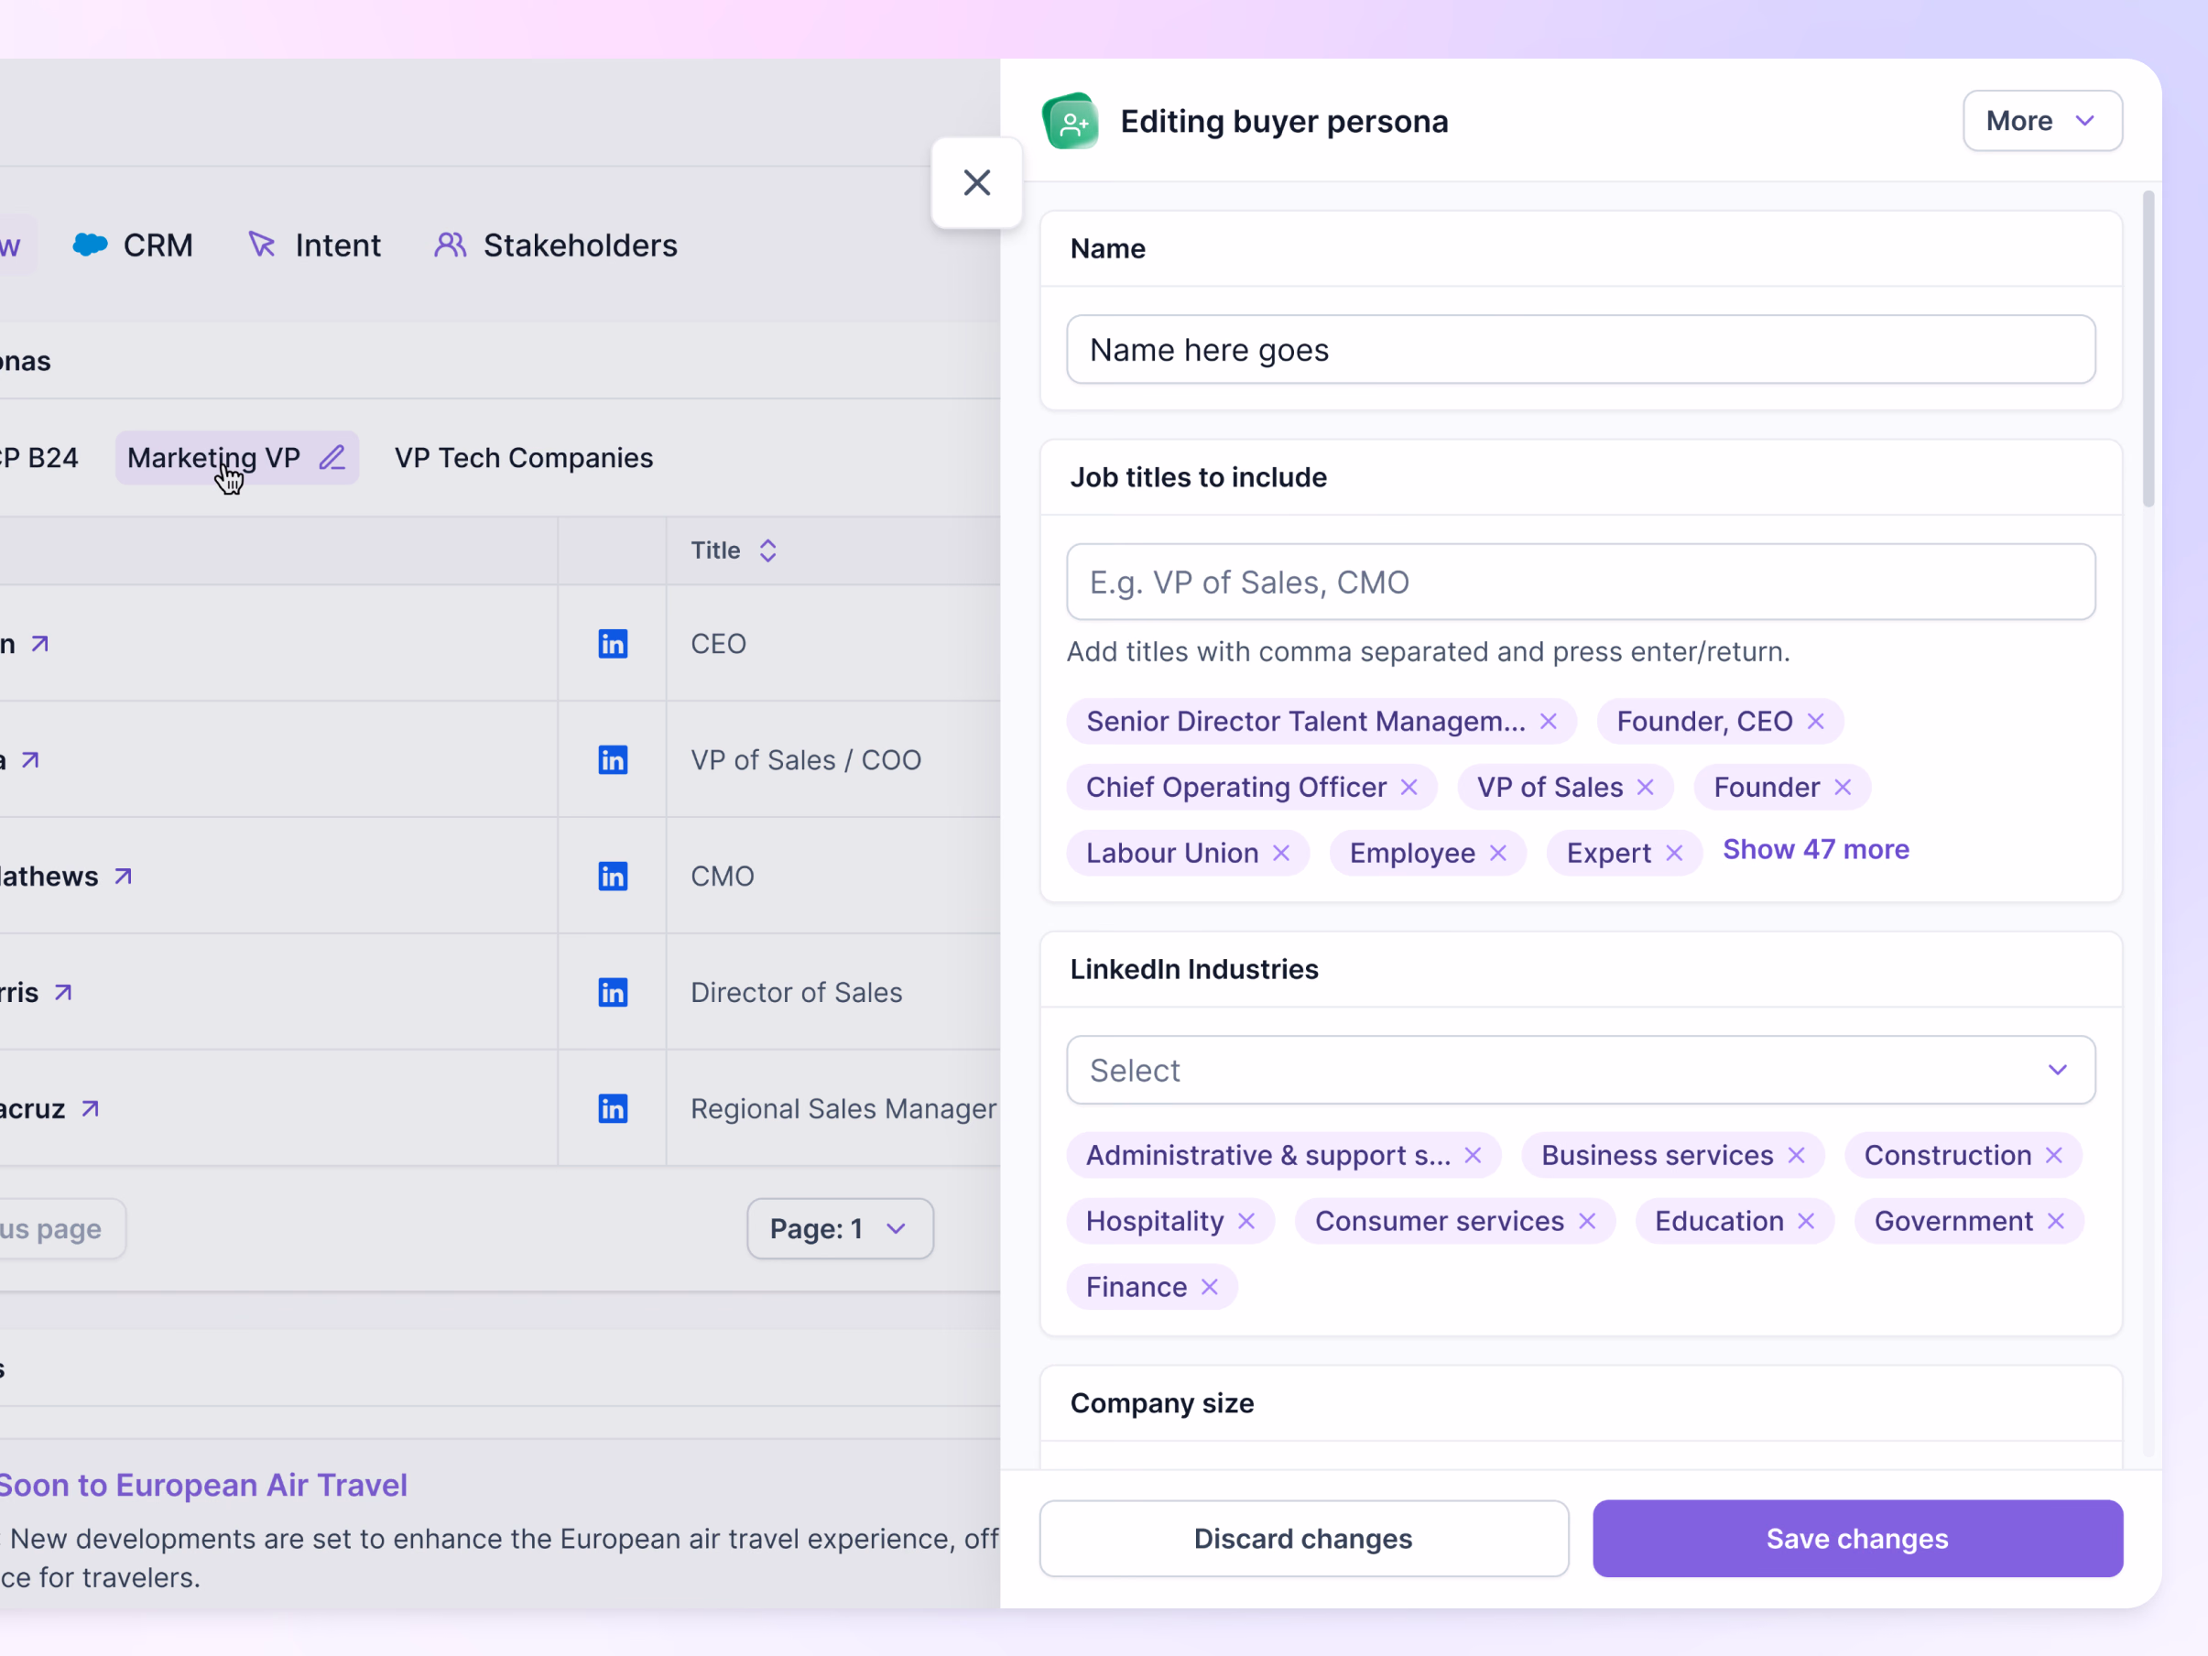
Task: Remove the Chief Operating Officer tag
Action: click(x=1409, y=788)
